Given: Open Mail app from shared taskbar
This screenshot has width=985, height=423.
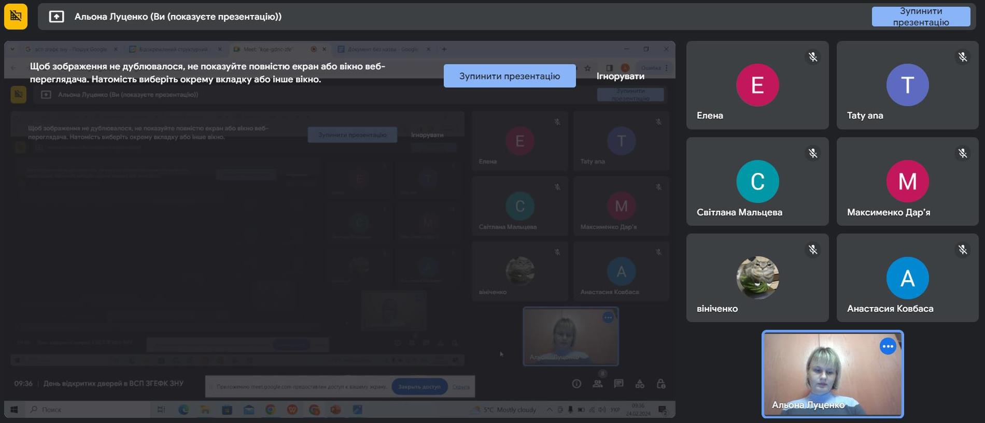Looking at the screenshot, I should (249, 410).
